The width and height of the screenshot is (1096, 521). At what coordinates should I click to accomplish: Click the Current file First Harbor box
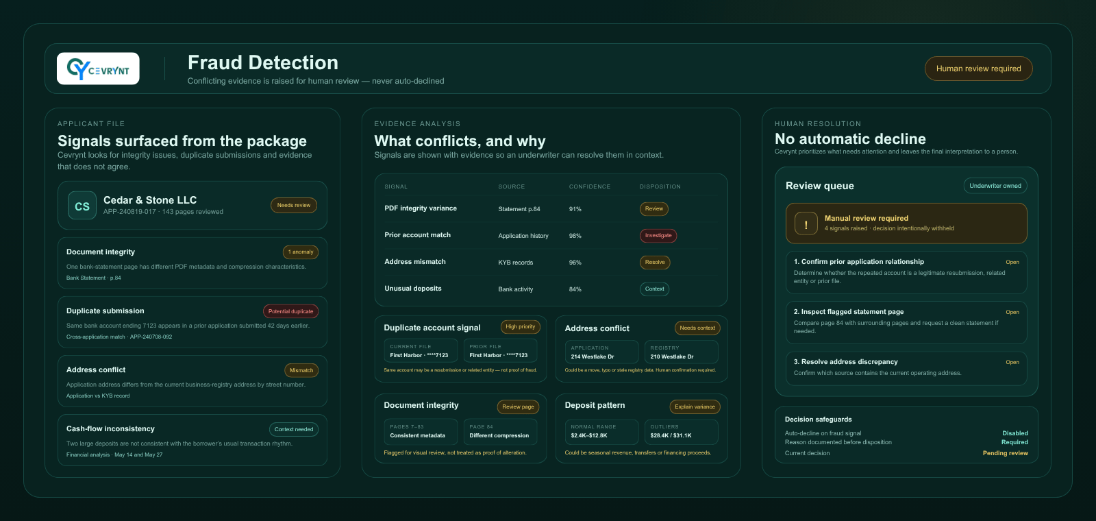click(x=421, y=351)
